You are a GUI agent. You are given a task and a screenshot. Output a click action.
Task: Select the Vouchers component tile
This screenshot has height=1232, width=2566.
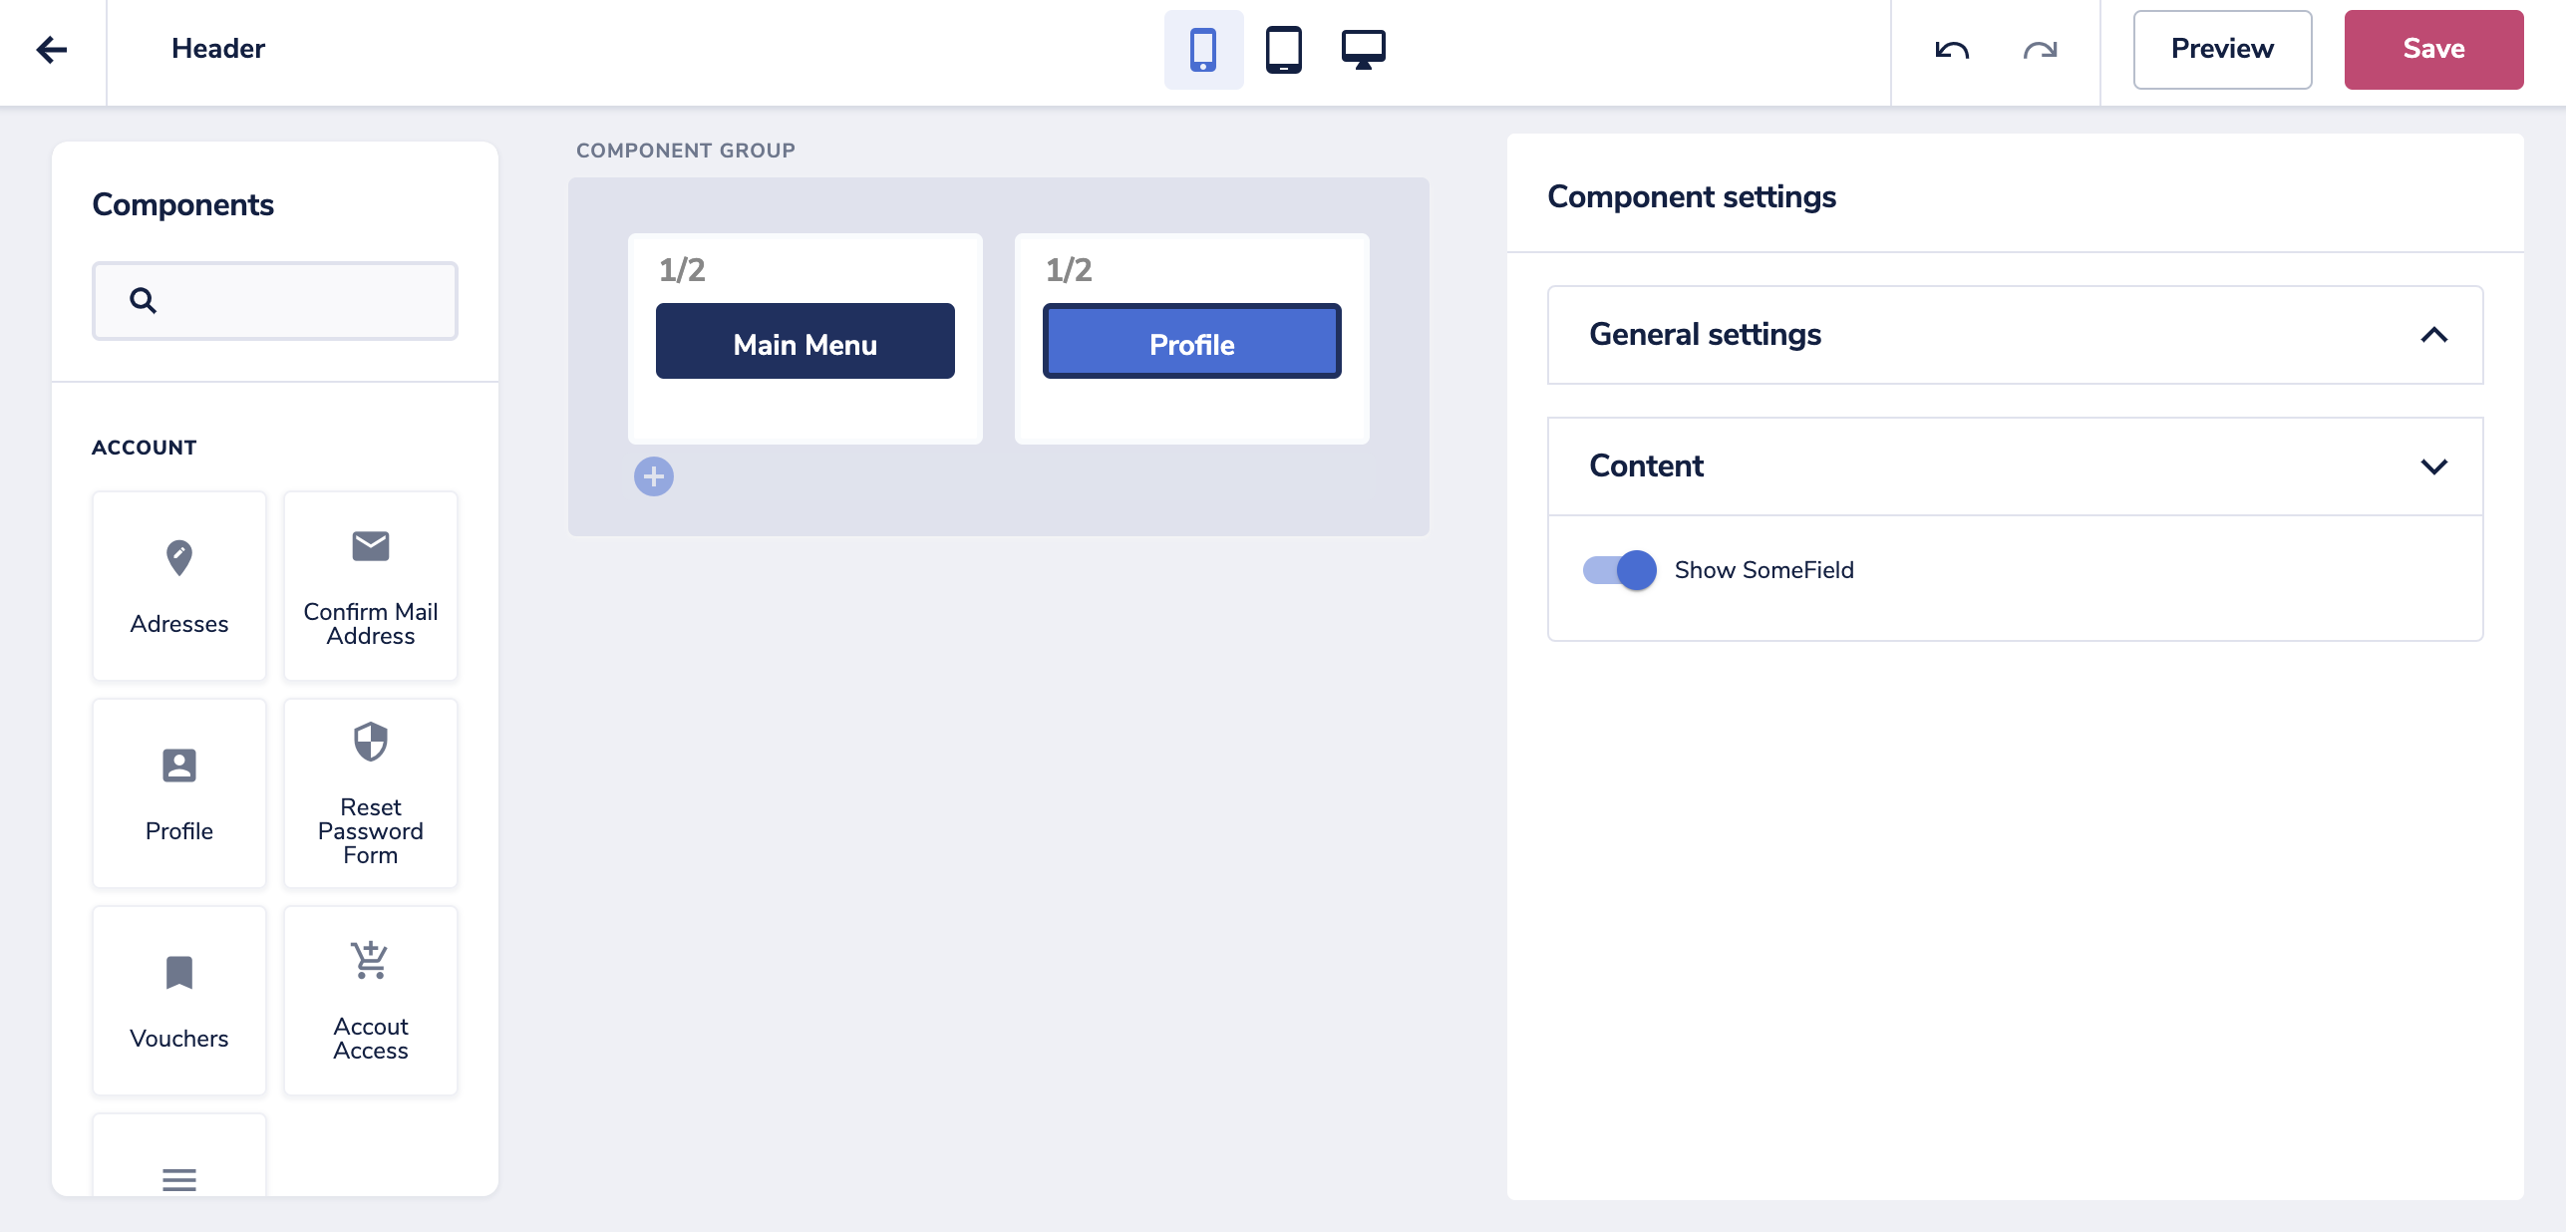179,1001
